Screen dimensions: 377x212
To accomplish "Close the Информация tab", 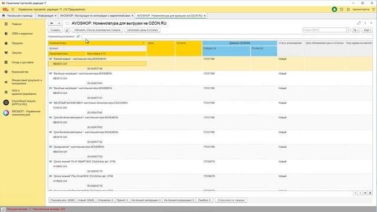I will pos(56,16).
